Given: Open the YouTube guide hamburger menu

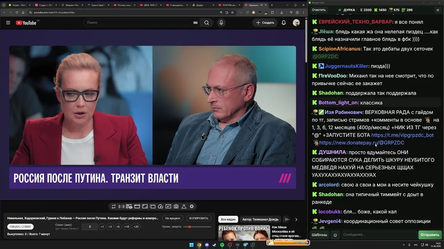Looking at the screenshot, I should click(x=8, y=22).
